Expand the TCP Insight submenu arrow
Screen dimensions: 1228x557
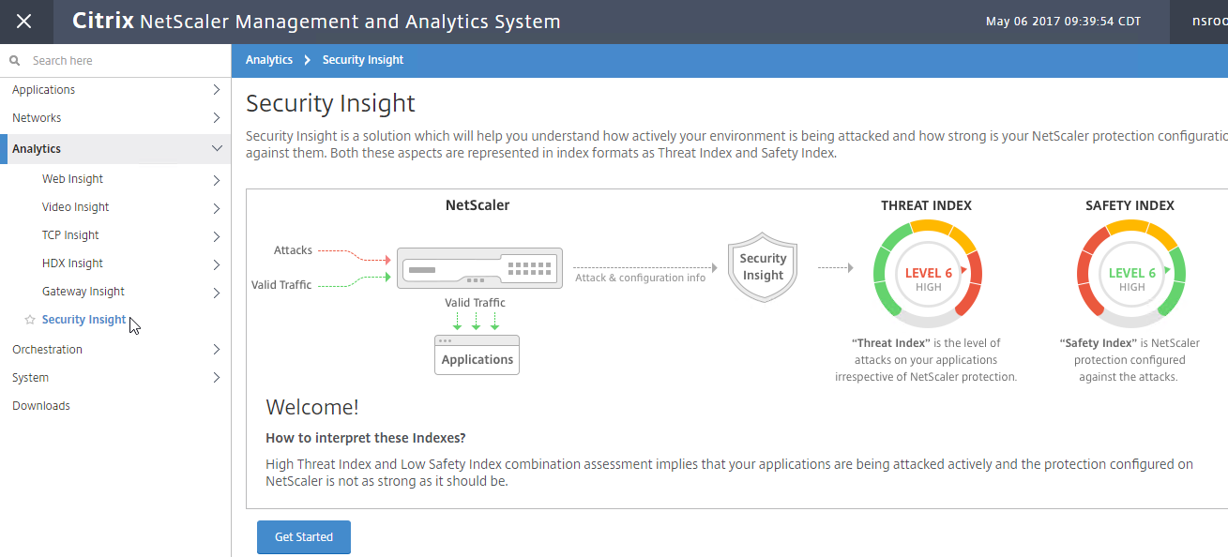[x=217, y=236]
